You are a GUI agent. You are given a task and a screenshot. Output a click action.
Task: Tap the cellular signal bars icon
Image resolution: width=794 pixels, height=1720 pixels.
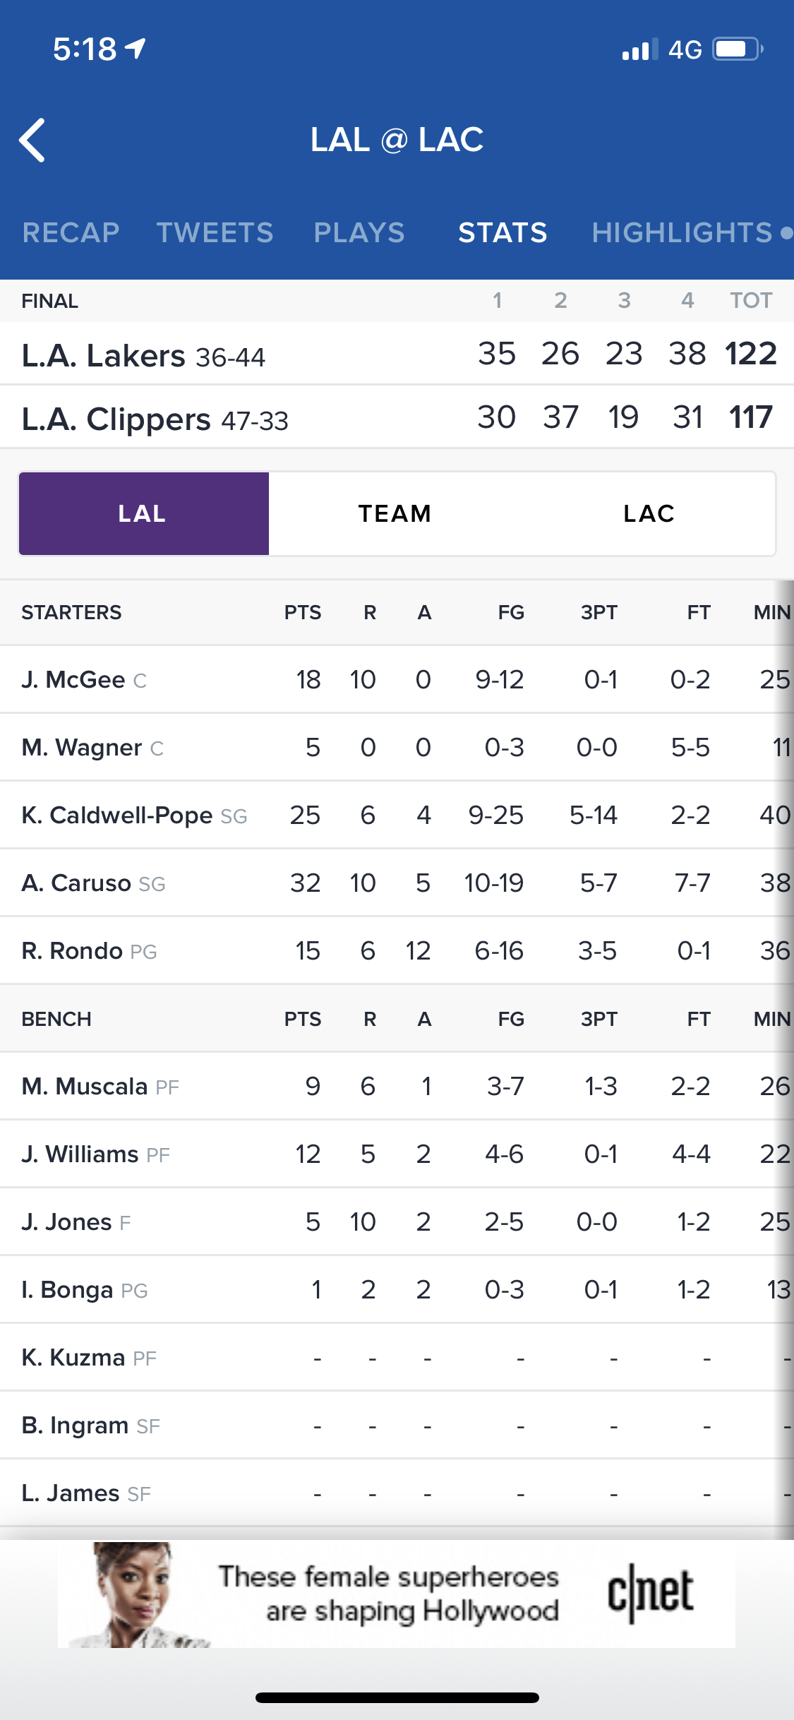pyautogui.click(x=639, y=49)
